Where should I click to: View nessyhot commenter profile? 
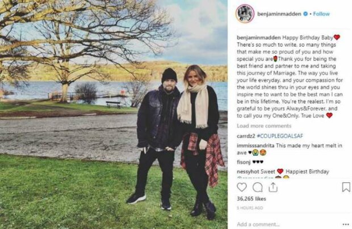(248, 172)
